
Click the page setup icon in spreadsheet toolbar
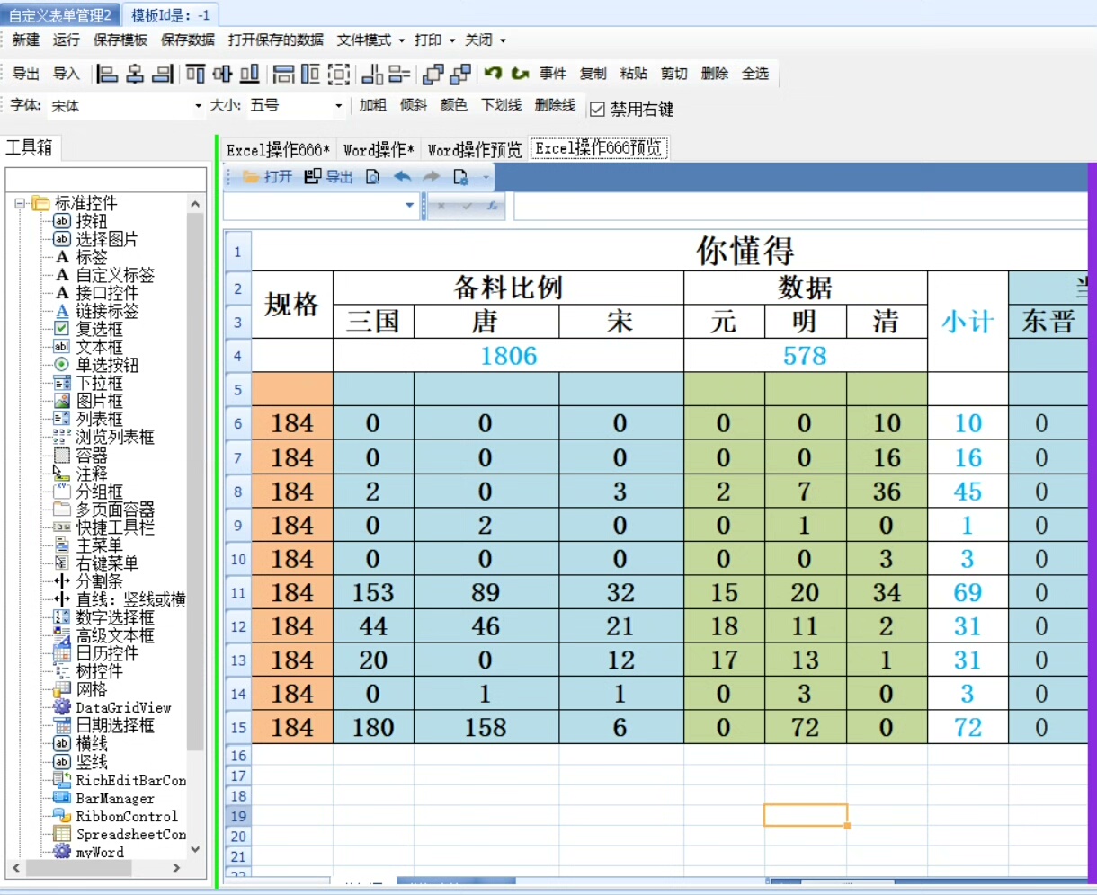pyautogui.click(x=460, y=177)
